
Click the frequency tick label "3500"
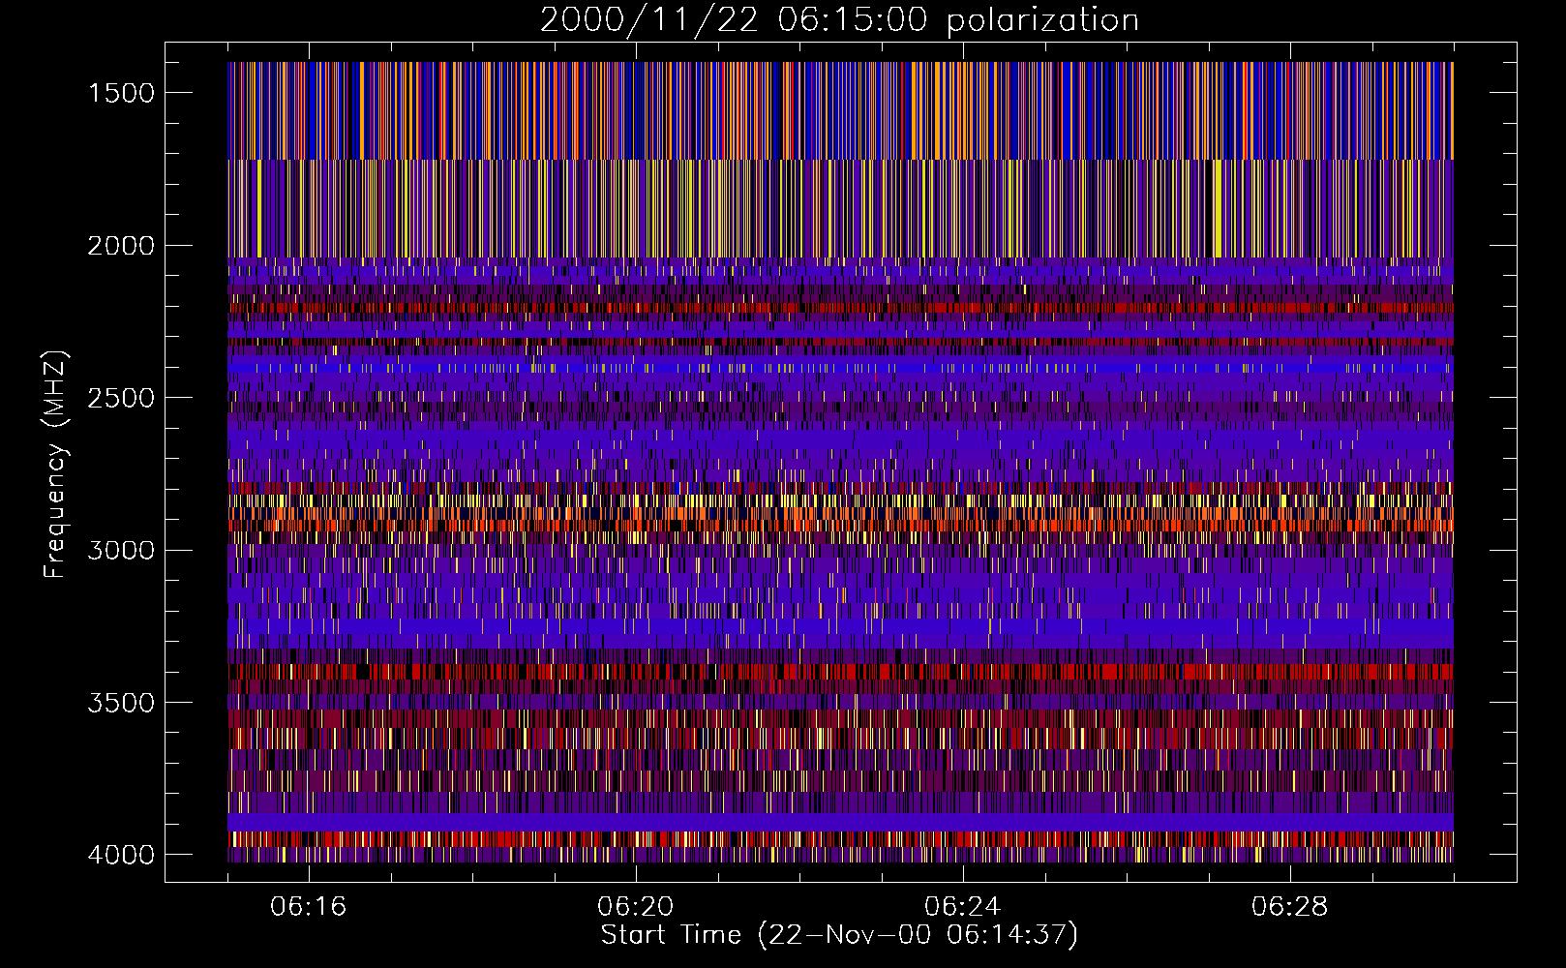pos(121,703)
